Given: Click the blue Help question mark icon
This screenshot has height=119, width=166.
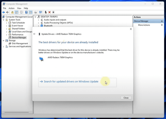Looking at the screenshot, I should 26,12.
